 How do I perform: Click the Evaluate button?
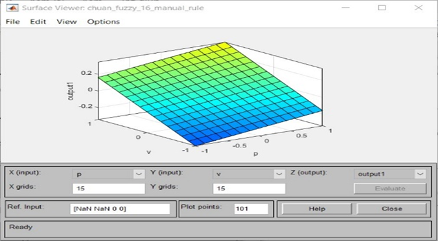click(390, 189)
